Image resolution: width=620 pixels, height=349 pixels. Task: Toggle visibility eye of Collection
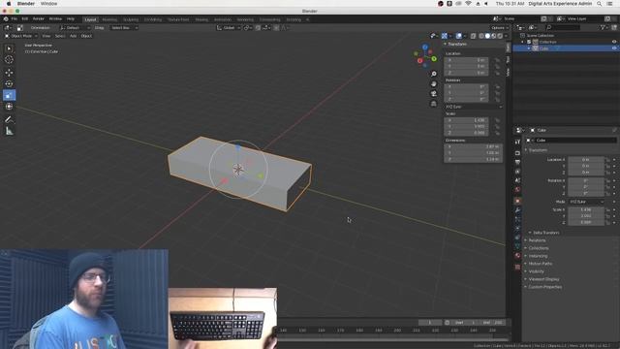click(614, 42)
